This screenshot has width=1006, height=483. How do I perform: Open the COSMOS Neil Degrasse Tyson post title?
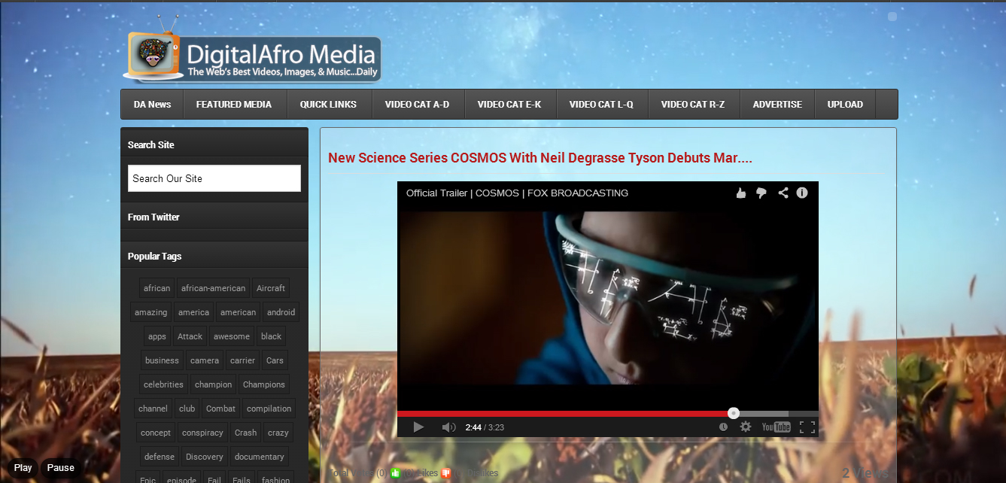[540, 158]
